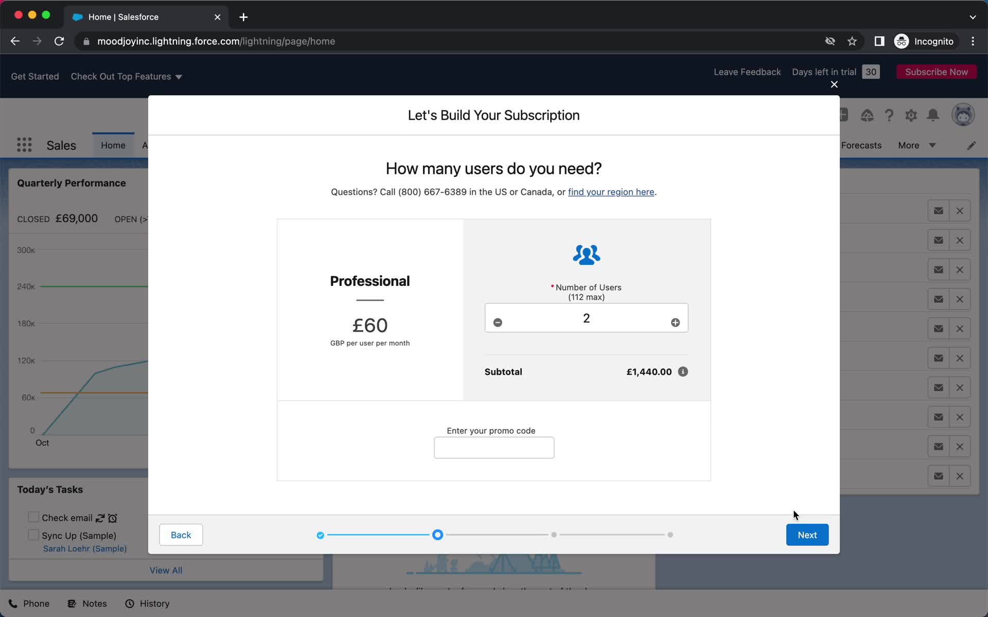Open the Forecasts tab
Viewport: 988px width, 617px height.
861,145
